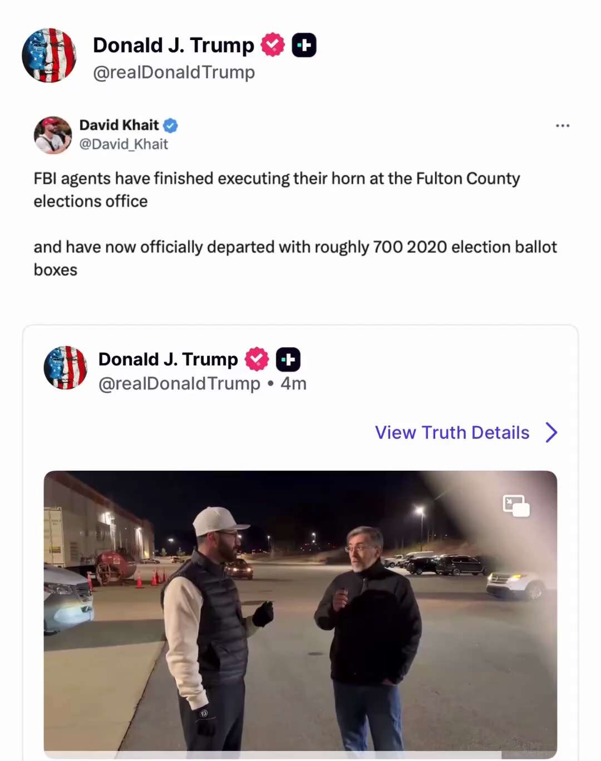Open the @David_Khait handle

[x=124, y=144]
